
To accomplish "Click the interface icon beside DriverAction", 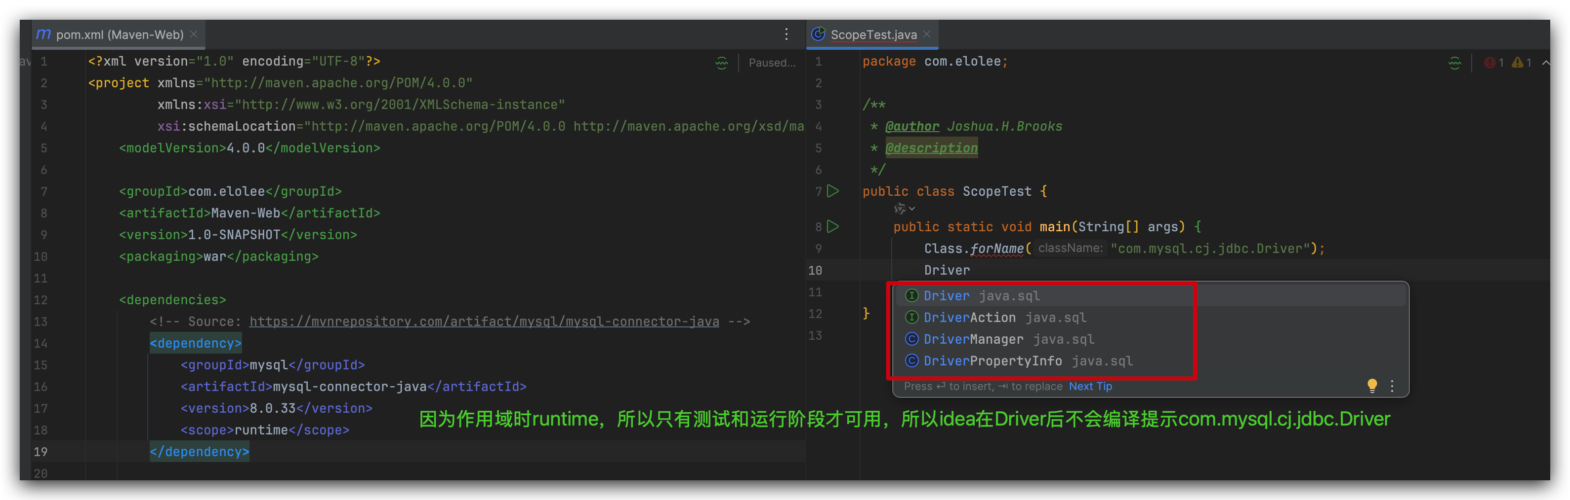I will click(911, 318).
